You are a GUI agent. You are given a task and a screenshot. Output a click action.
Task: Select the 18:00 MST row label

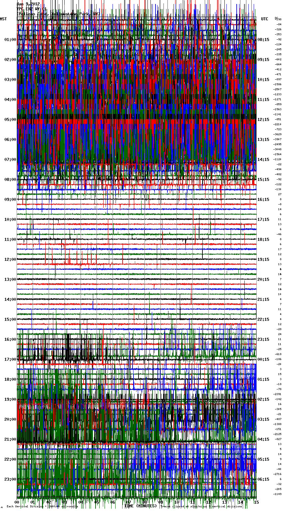click(10, 379)
